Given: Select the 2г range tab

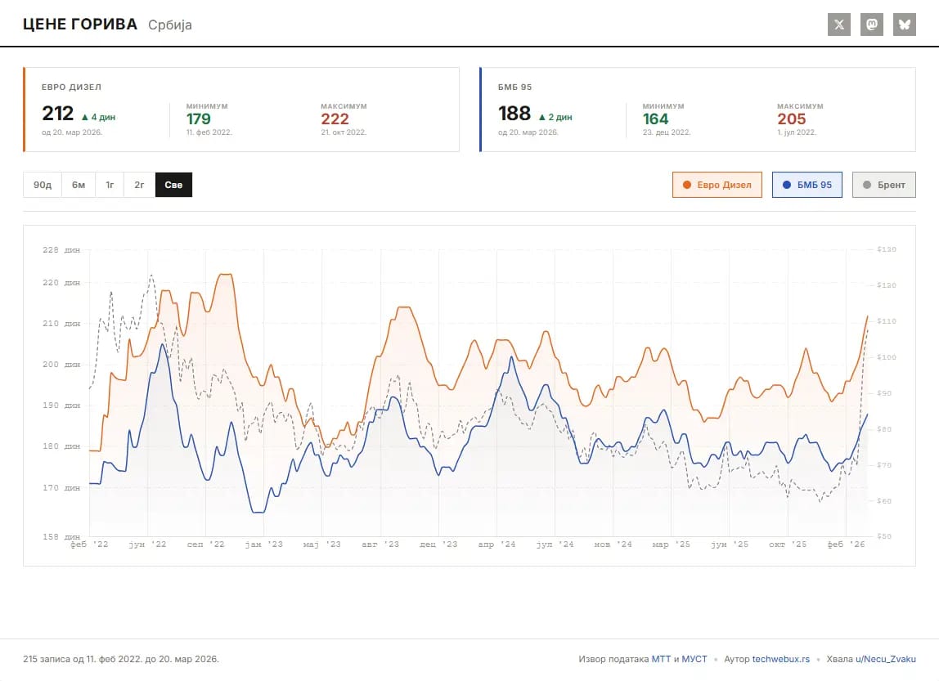Looking at the screenshot, I should (140, 185).
